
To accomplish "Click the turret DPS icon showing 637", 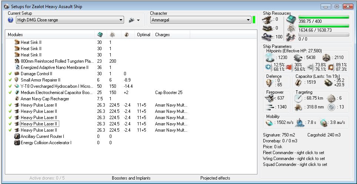I will (x=270, y=98).
